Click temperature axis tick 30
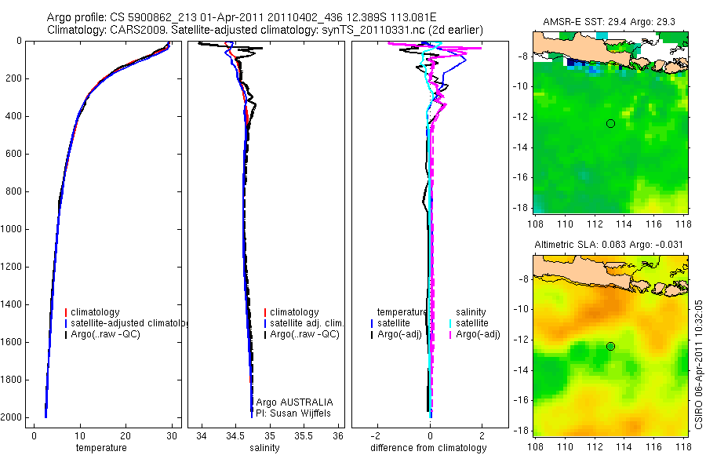 pos(172,436)
